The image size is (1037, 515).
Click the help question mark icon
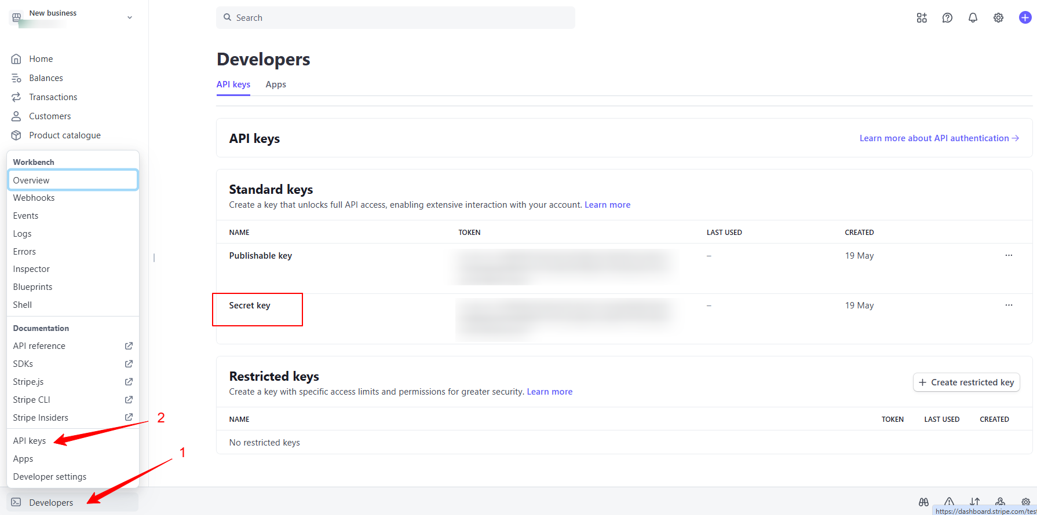click(x=947, y=18)
